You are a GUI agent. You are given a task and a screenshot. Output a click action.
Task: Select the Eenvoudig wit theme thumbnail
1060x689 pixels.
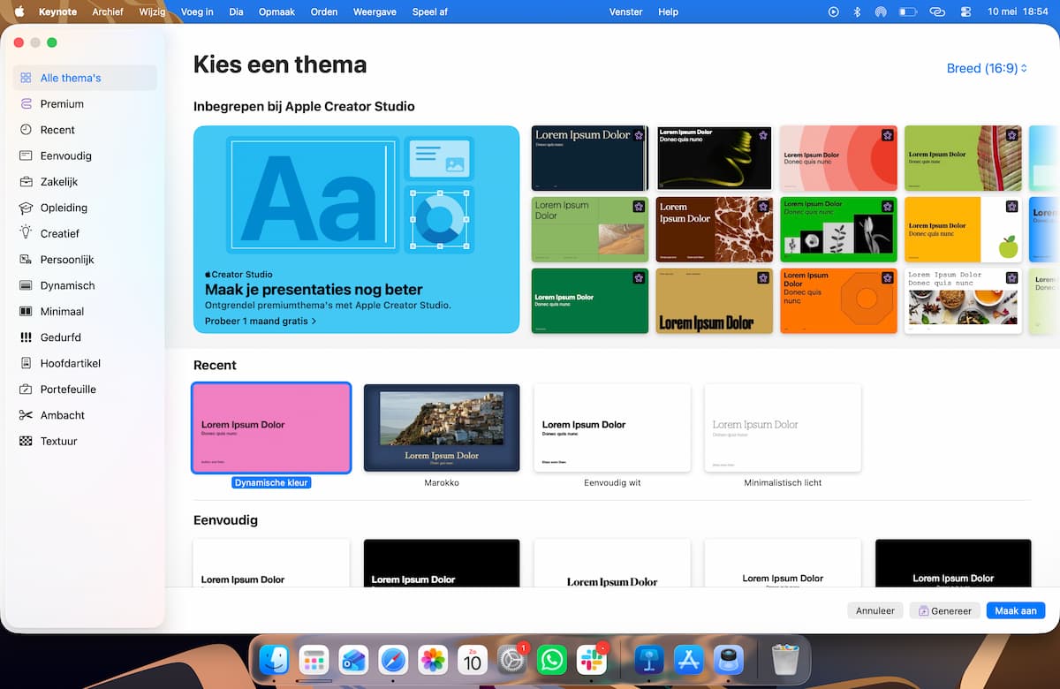612,428
